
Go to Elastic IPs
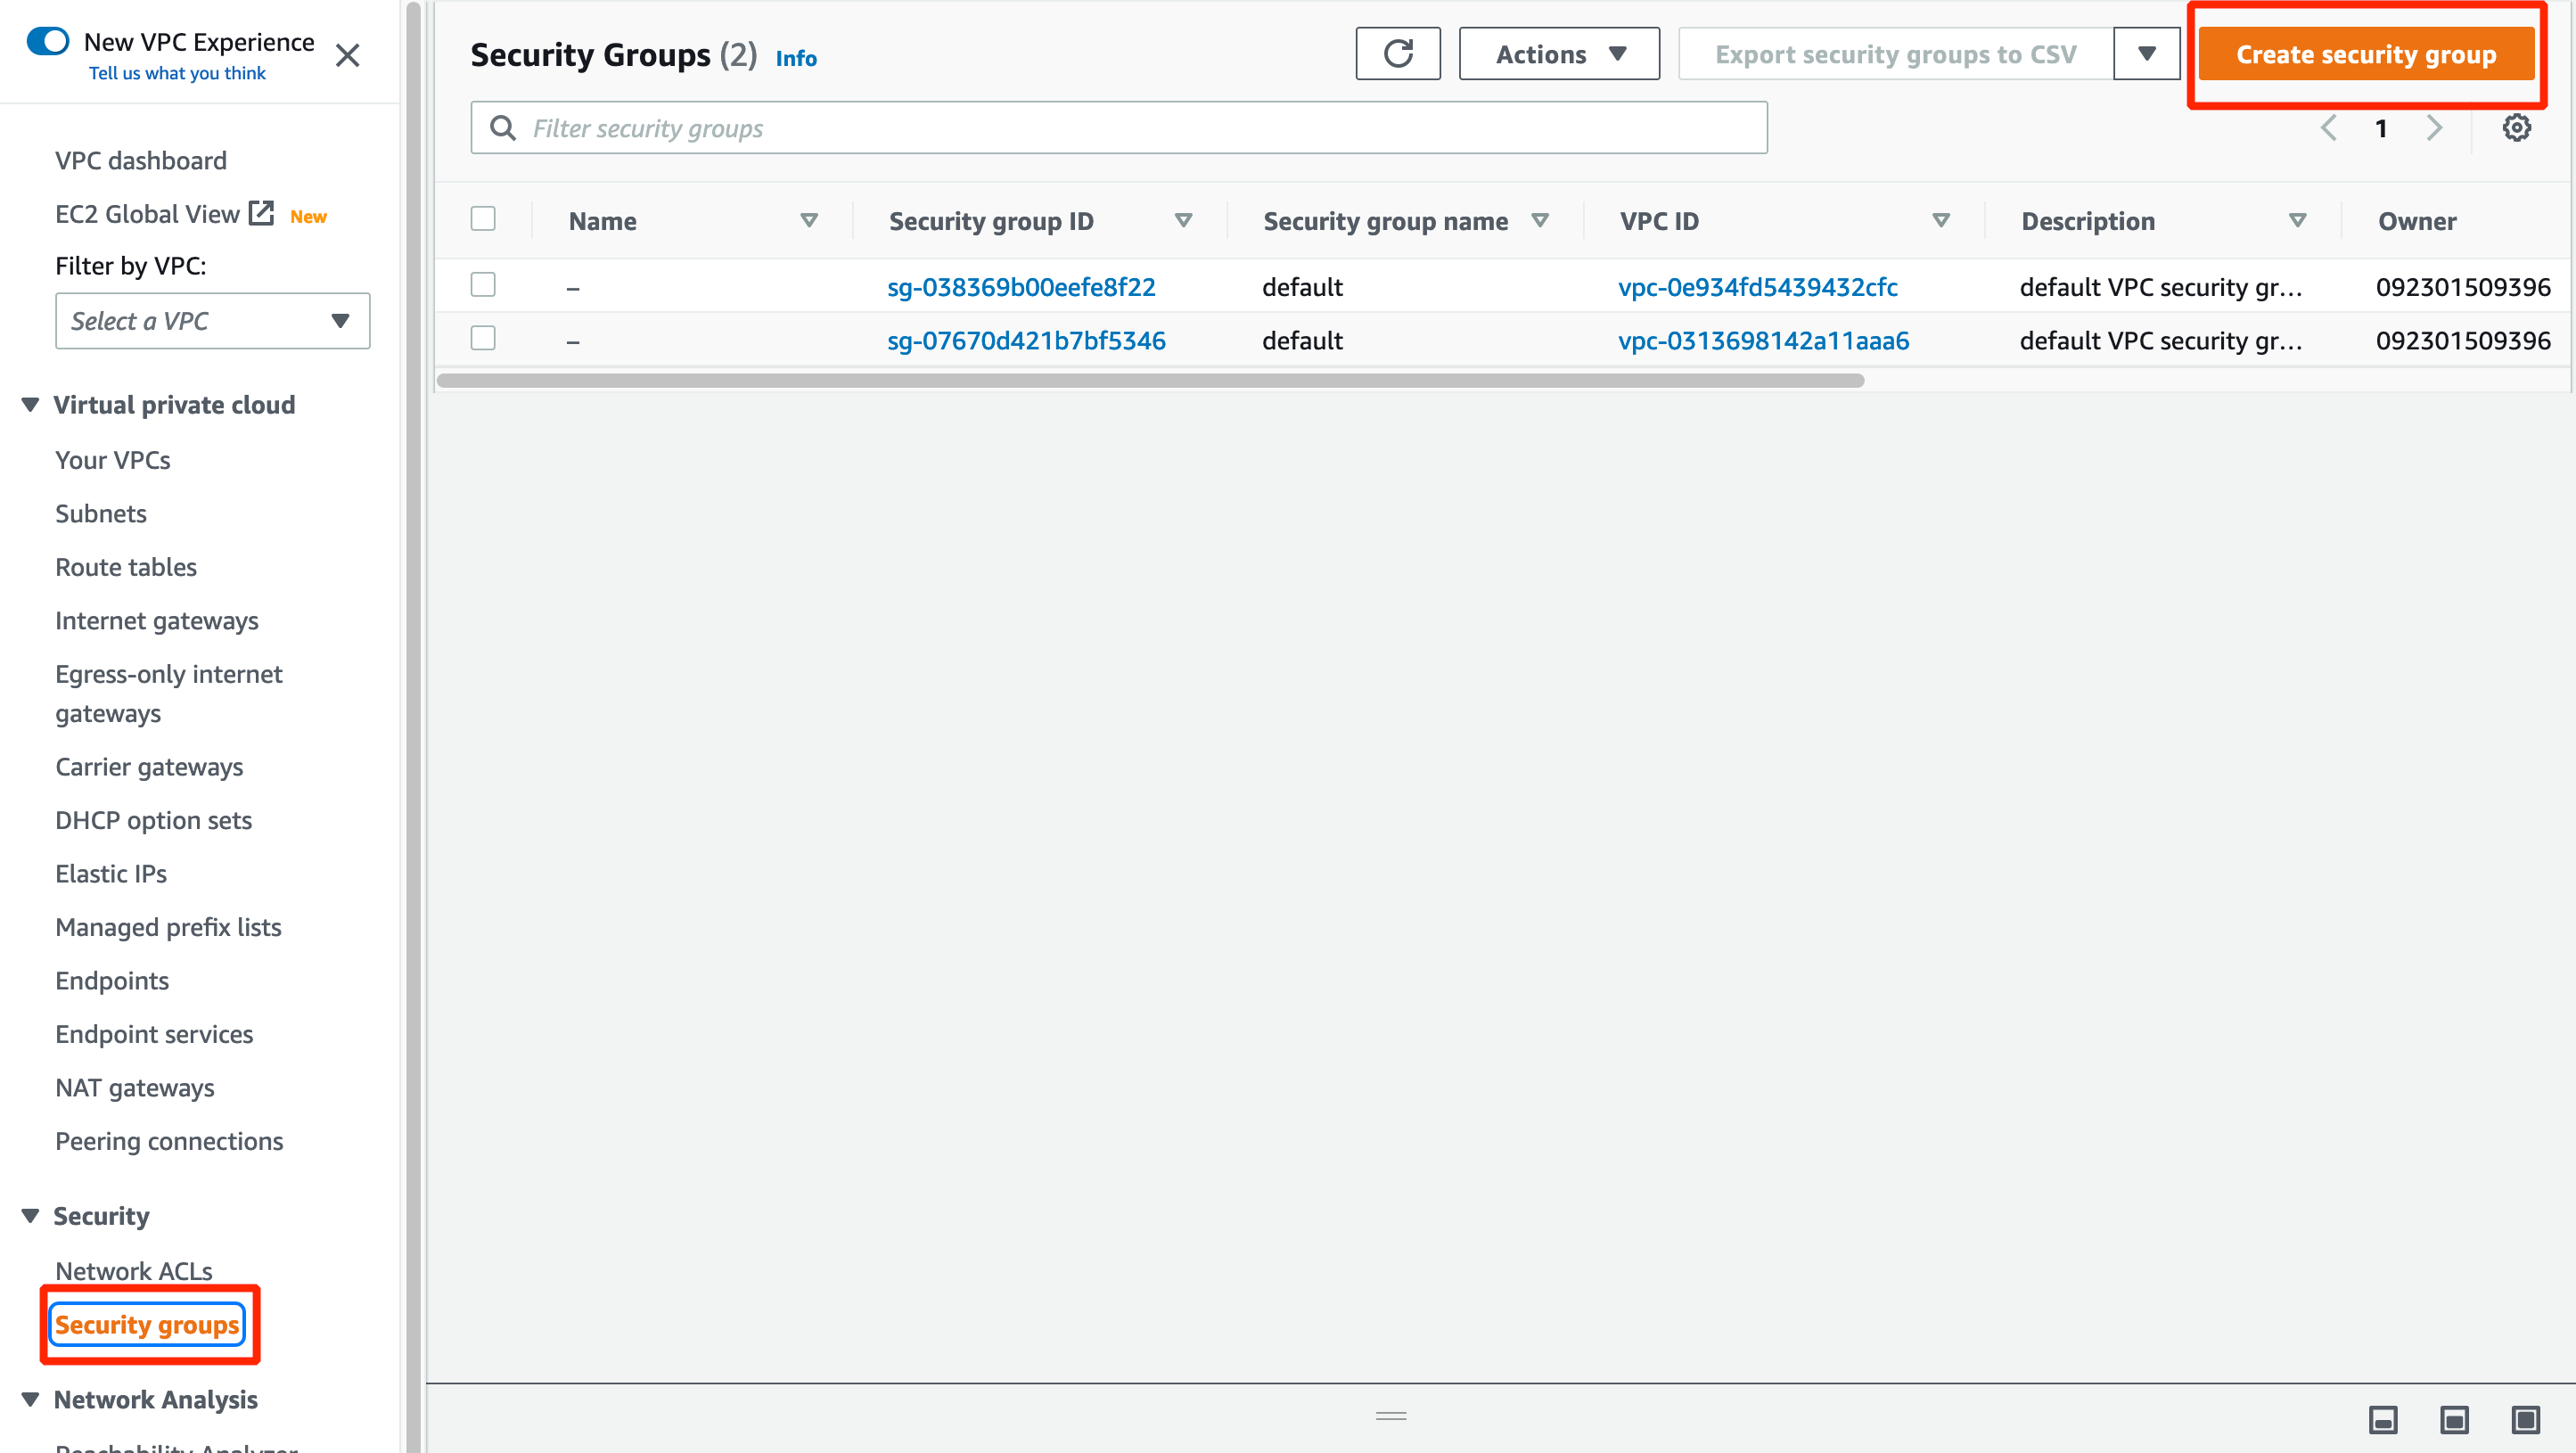111,874
